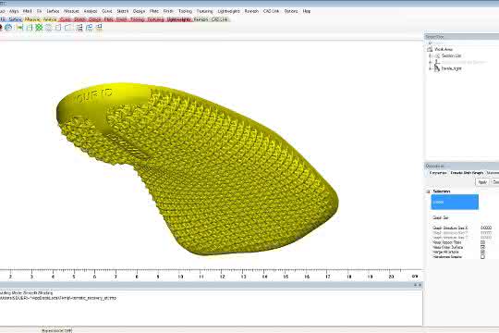
Task: Click the last toolbar icon with yellow base
Action: click(x=99, y=28)
